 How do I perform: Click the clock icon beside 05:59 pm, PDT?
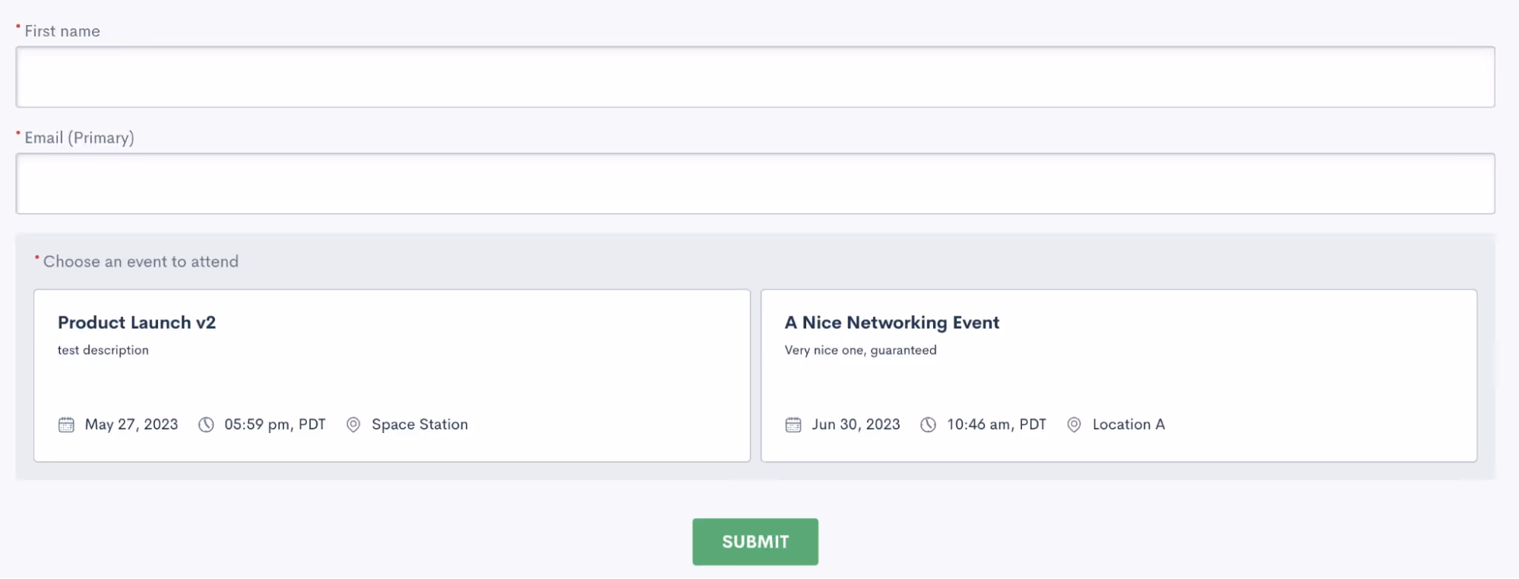[x=206, y=425]
